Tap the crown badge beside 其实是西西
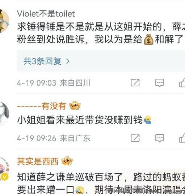This screenshot has width=185, height=194. (x=67, y=161)
